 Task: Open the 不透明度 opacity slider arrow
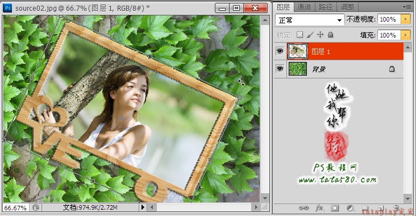pos(405,19)
